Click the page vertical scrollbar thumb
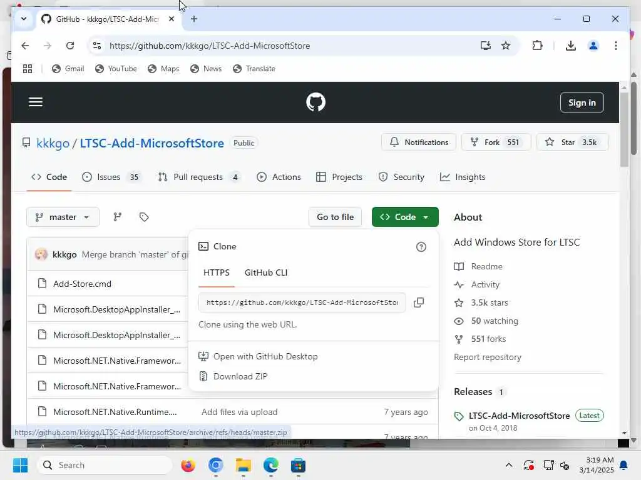 coord(624,130)
